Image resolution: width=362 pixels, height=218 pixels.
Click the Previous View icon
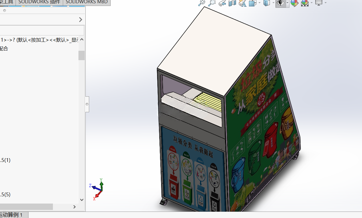tap(222, 3)
